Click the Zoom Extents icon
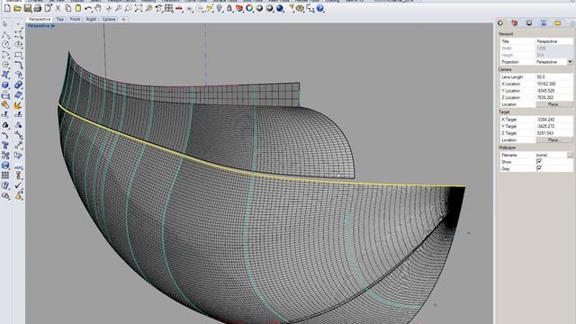The image size is (576, 324). [x=138, y=8]
